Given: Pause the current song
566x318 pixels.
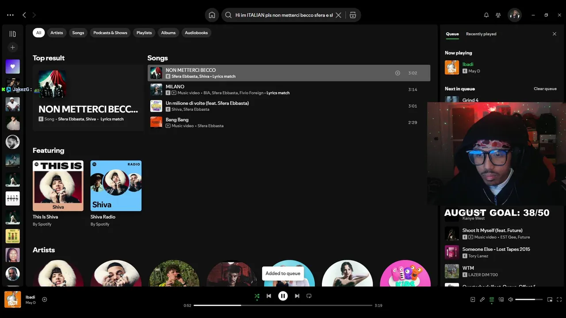Looking at the screenshot, I should (x=283, y=296).
